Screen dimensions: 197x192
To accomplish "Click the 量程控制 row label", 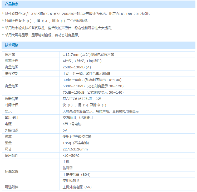I will [12, 73].
